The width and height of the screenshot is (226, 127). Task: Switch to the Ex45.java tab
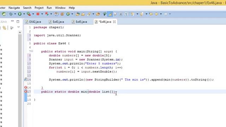[80, 22]
